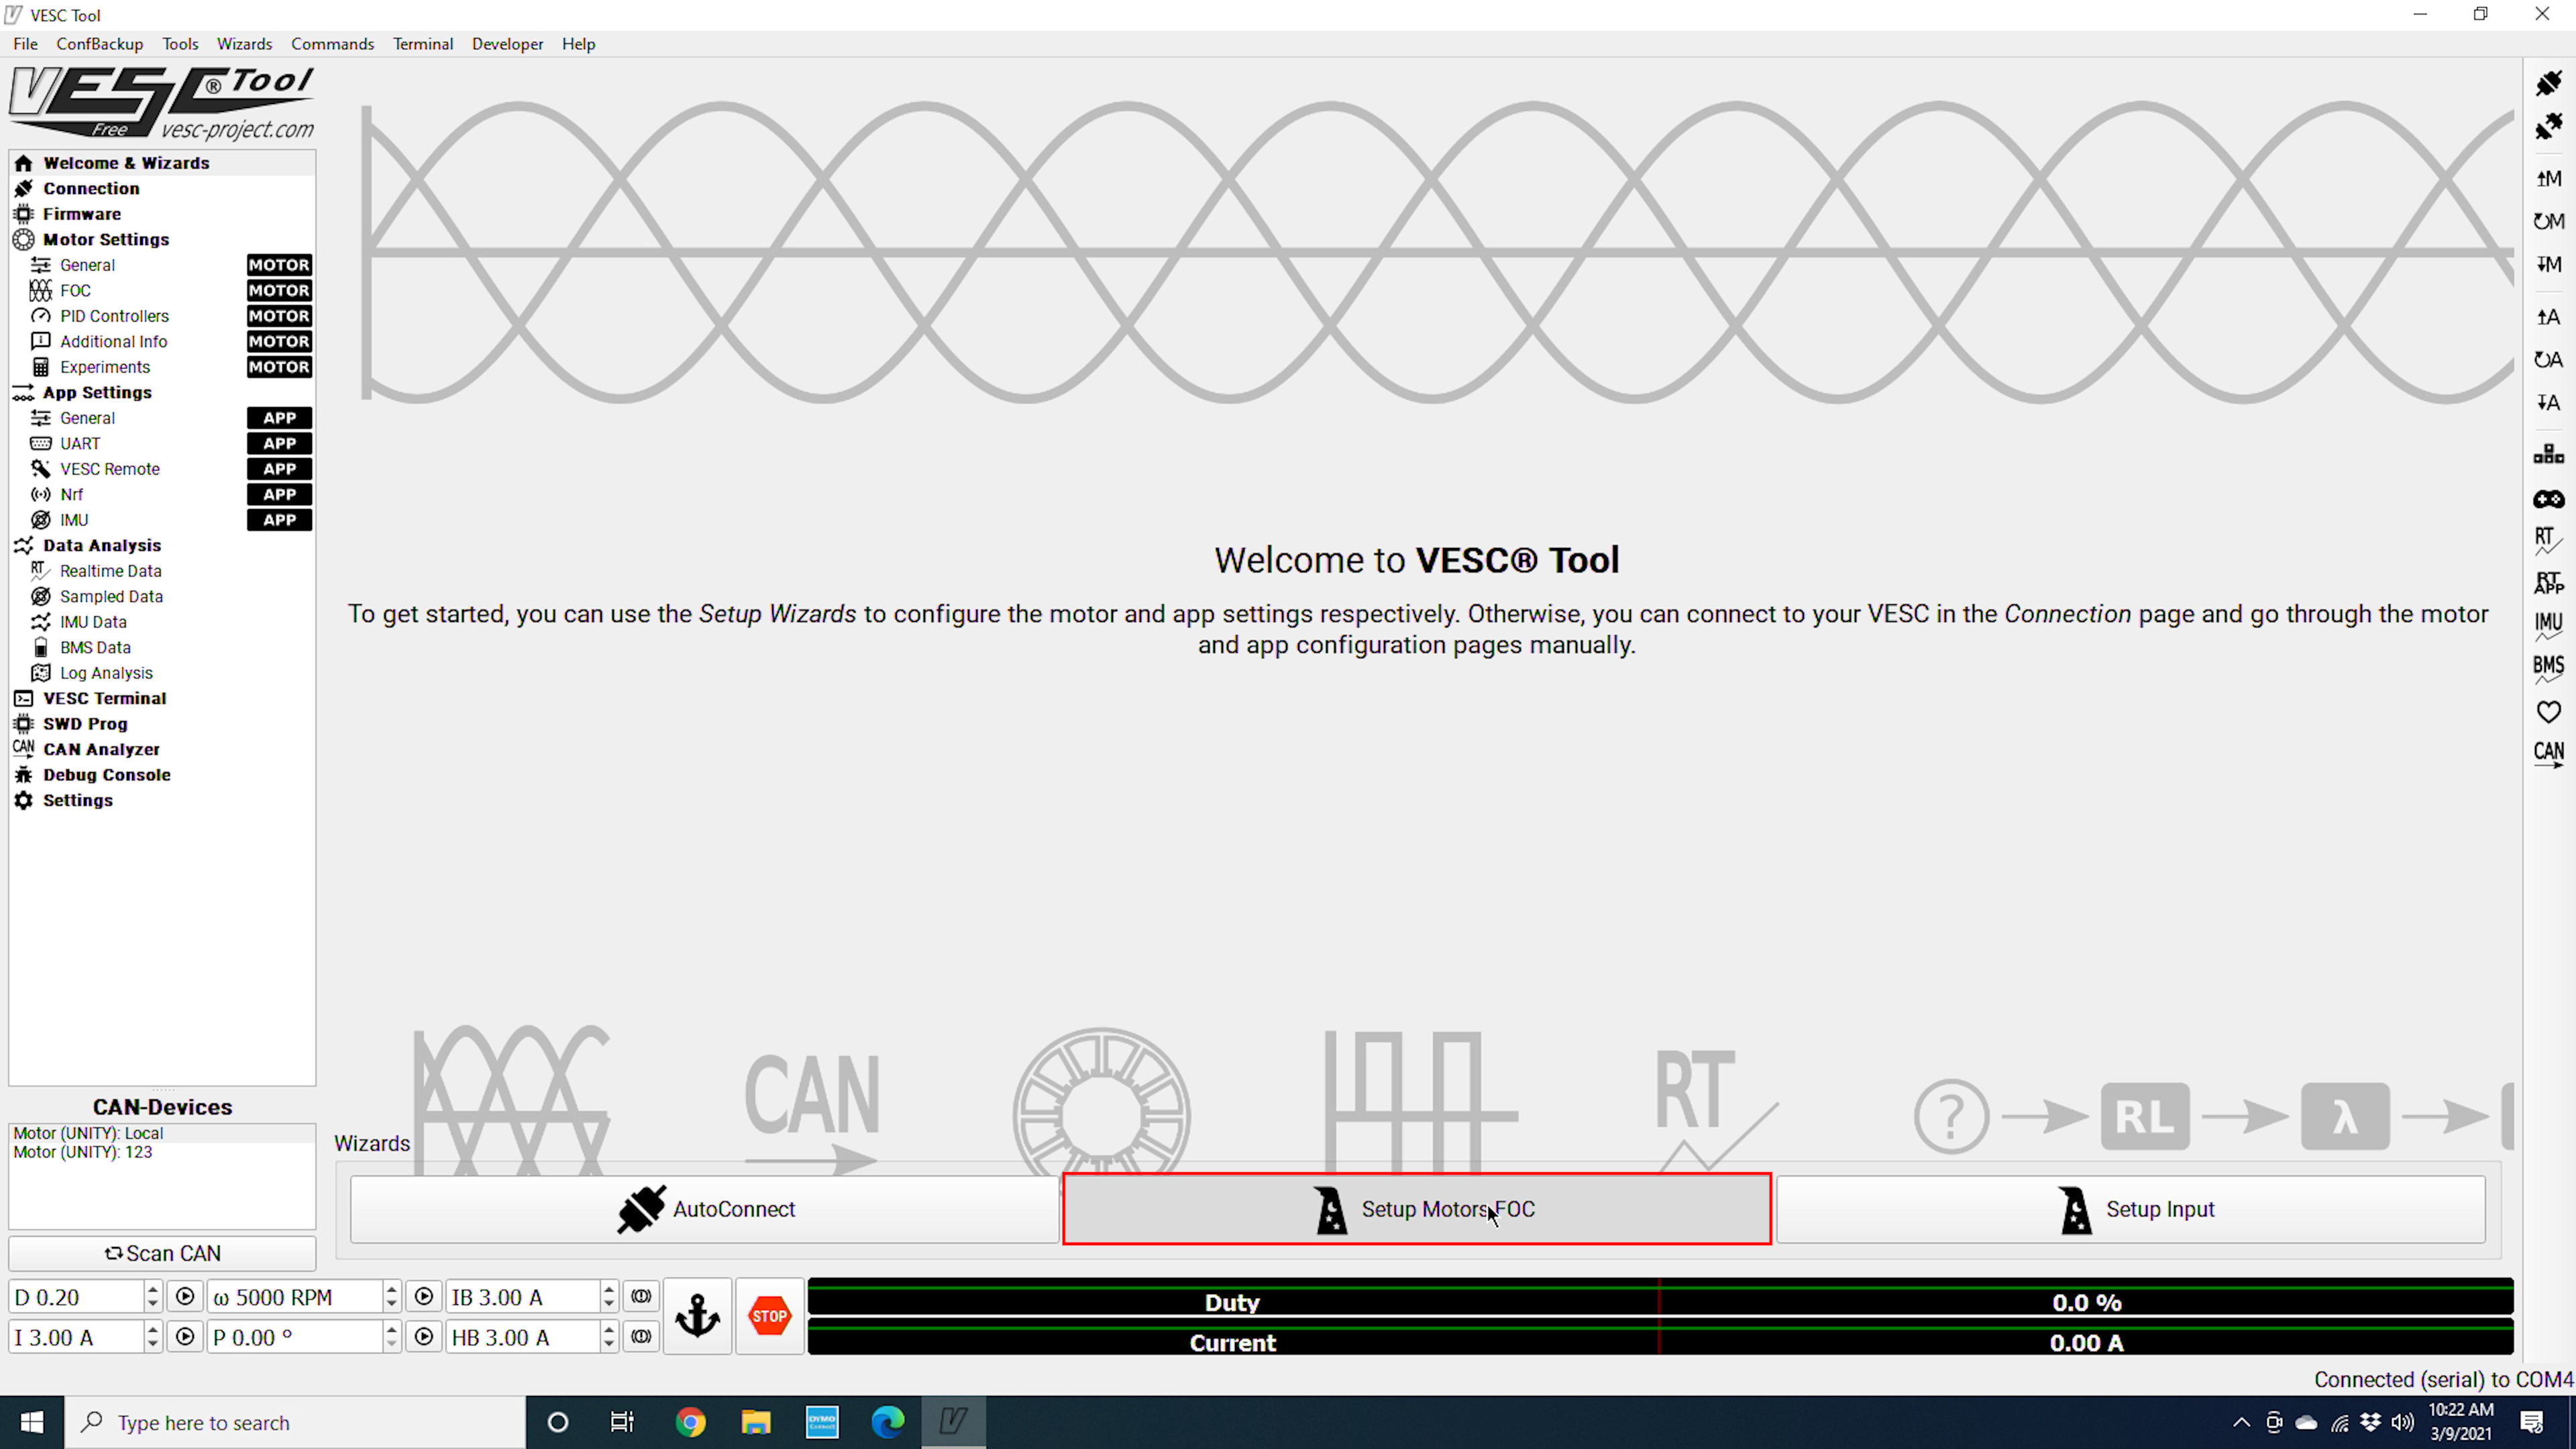Select VESC Remote under App Settings
2576x1449 pixels.
(162, 469)
